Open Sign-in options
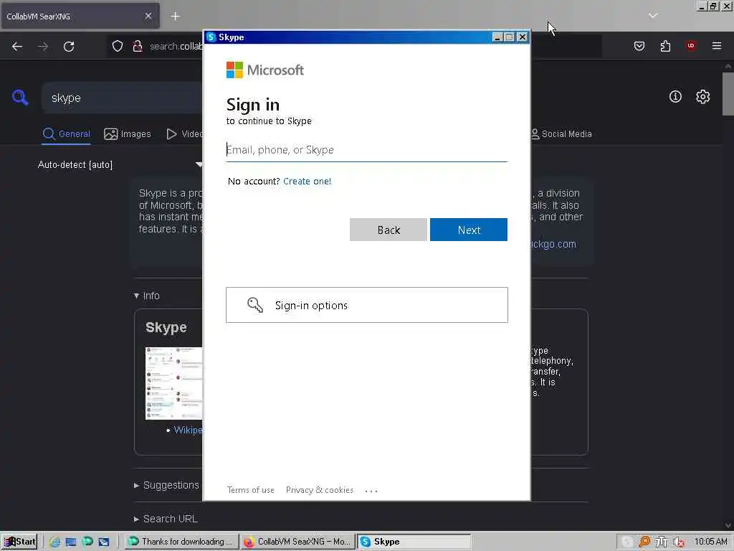734x551 pixels. 366,305
